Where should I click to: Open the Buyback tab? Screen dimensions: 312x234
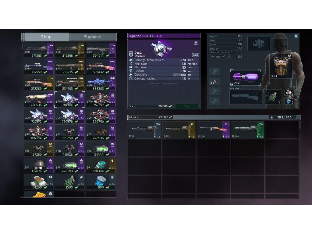pyautogui.click(x=92, y=37)
